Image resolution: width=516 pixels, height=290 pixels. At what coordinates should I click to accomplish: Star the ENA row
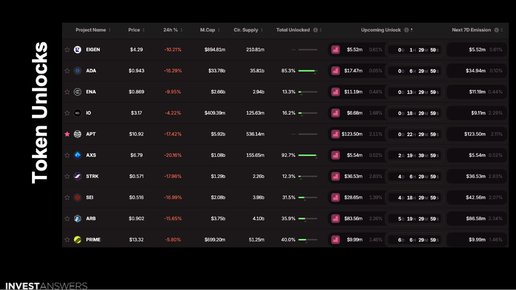click(x=67, y=92)
